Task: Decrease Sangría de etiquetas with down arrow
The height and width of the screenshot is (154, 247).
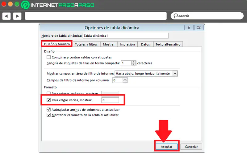Action: coord(134,64)
